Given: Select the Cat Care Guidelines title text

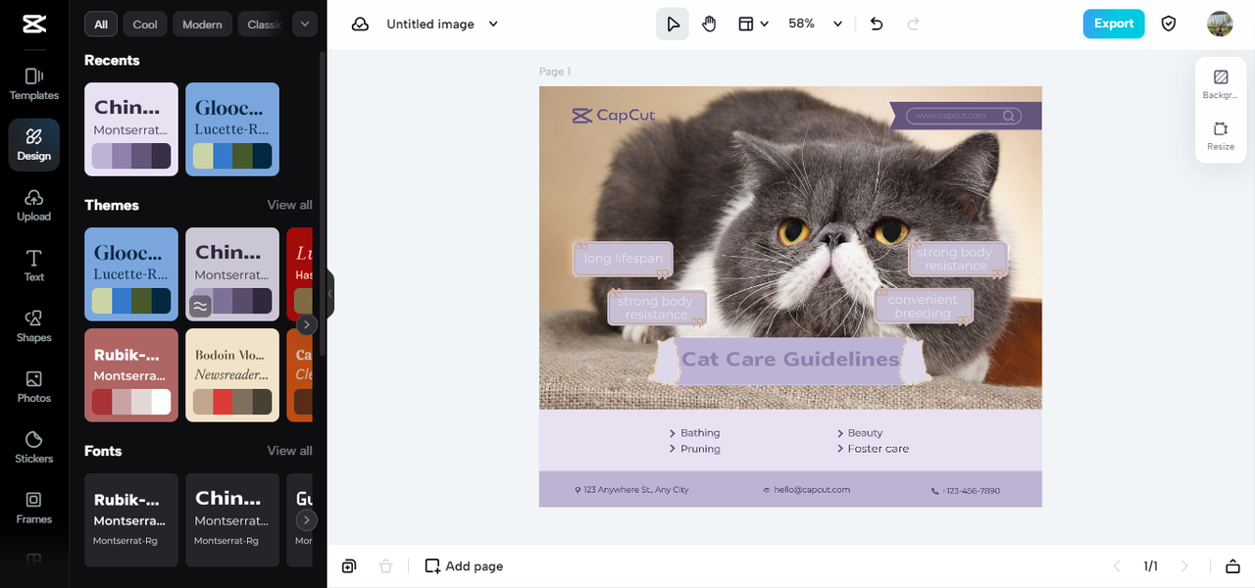Looking at the screenshot, I should (x=790, y=359).
